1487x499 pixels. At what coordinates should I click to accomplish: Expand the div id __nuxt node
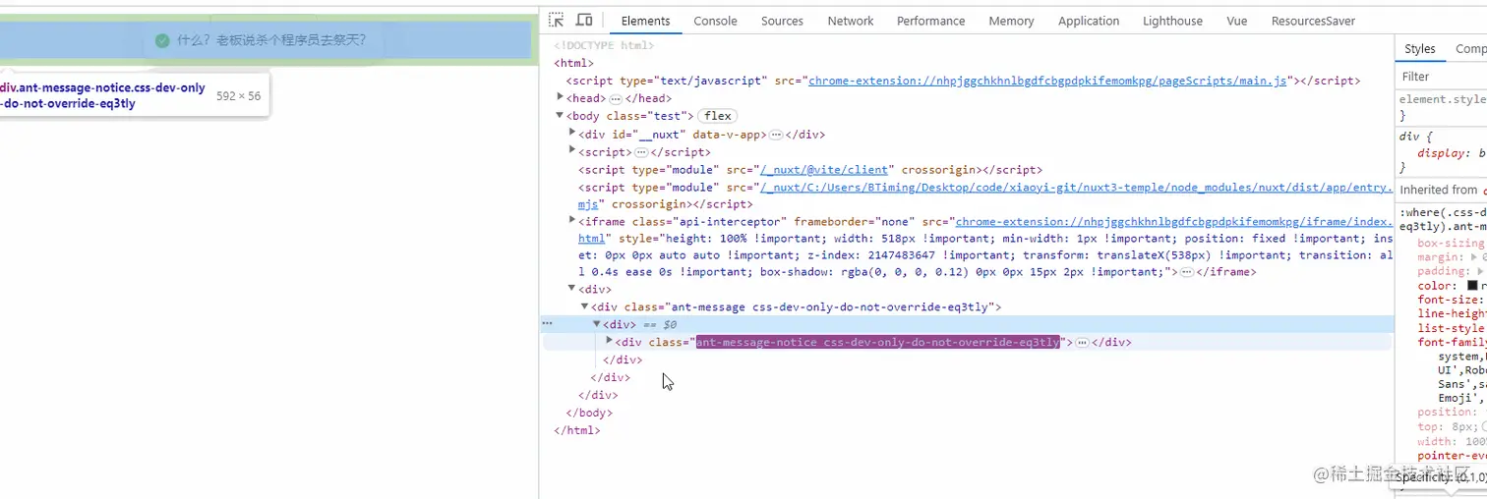coord(571,133)
